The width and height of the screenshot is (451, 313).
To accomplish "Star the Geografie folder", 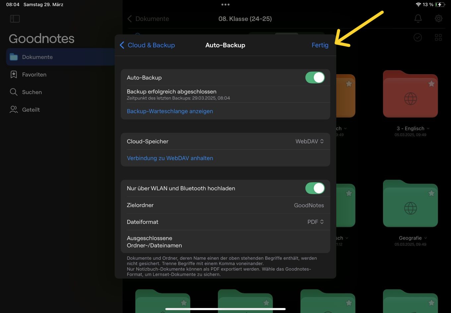I will [431, 193].
